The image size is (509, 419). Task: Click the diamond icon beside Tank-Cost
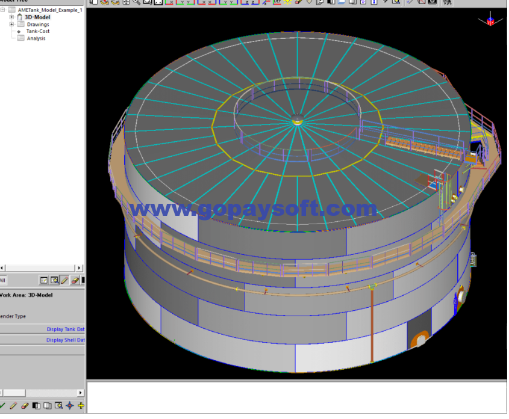[19, 32]
